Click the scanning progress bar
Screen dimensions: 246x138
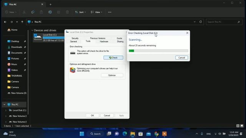[x=158, y=51]
